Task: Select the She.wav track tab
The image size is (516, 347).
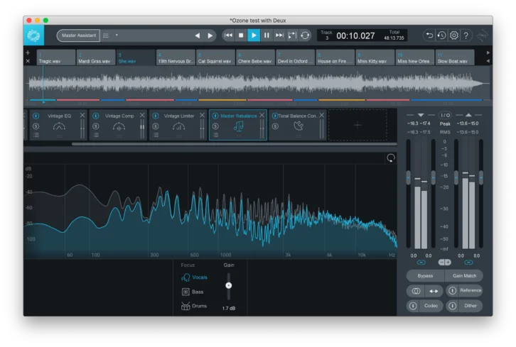Action: (x=136, y=57)
